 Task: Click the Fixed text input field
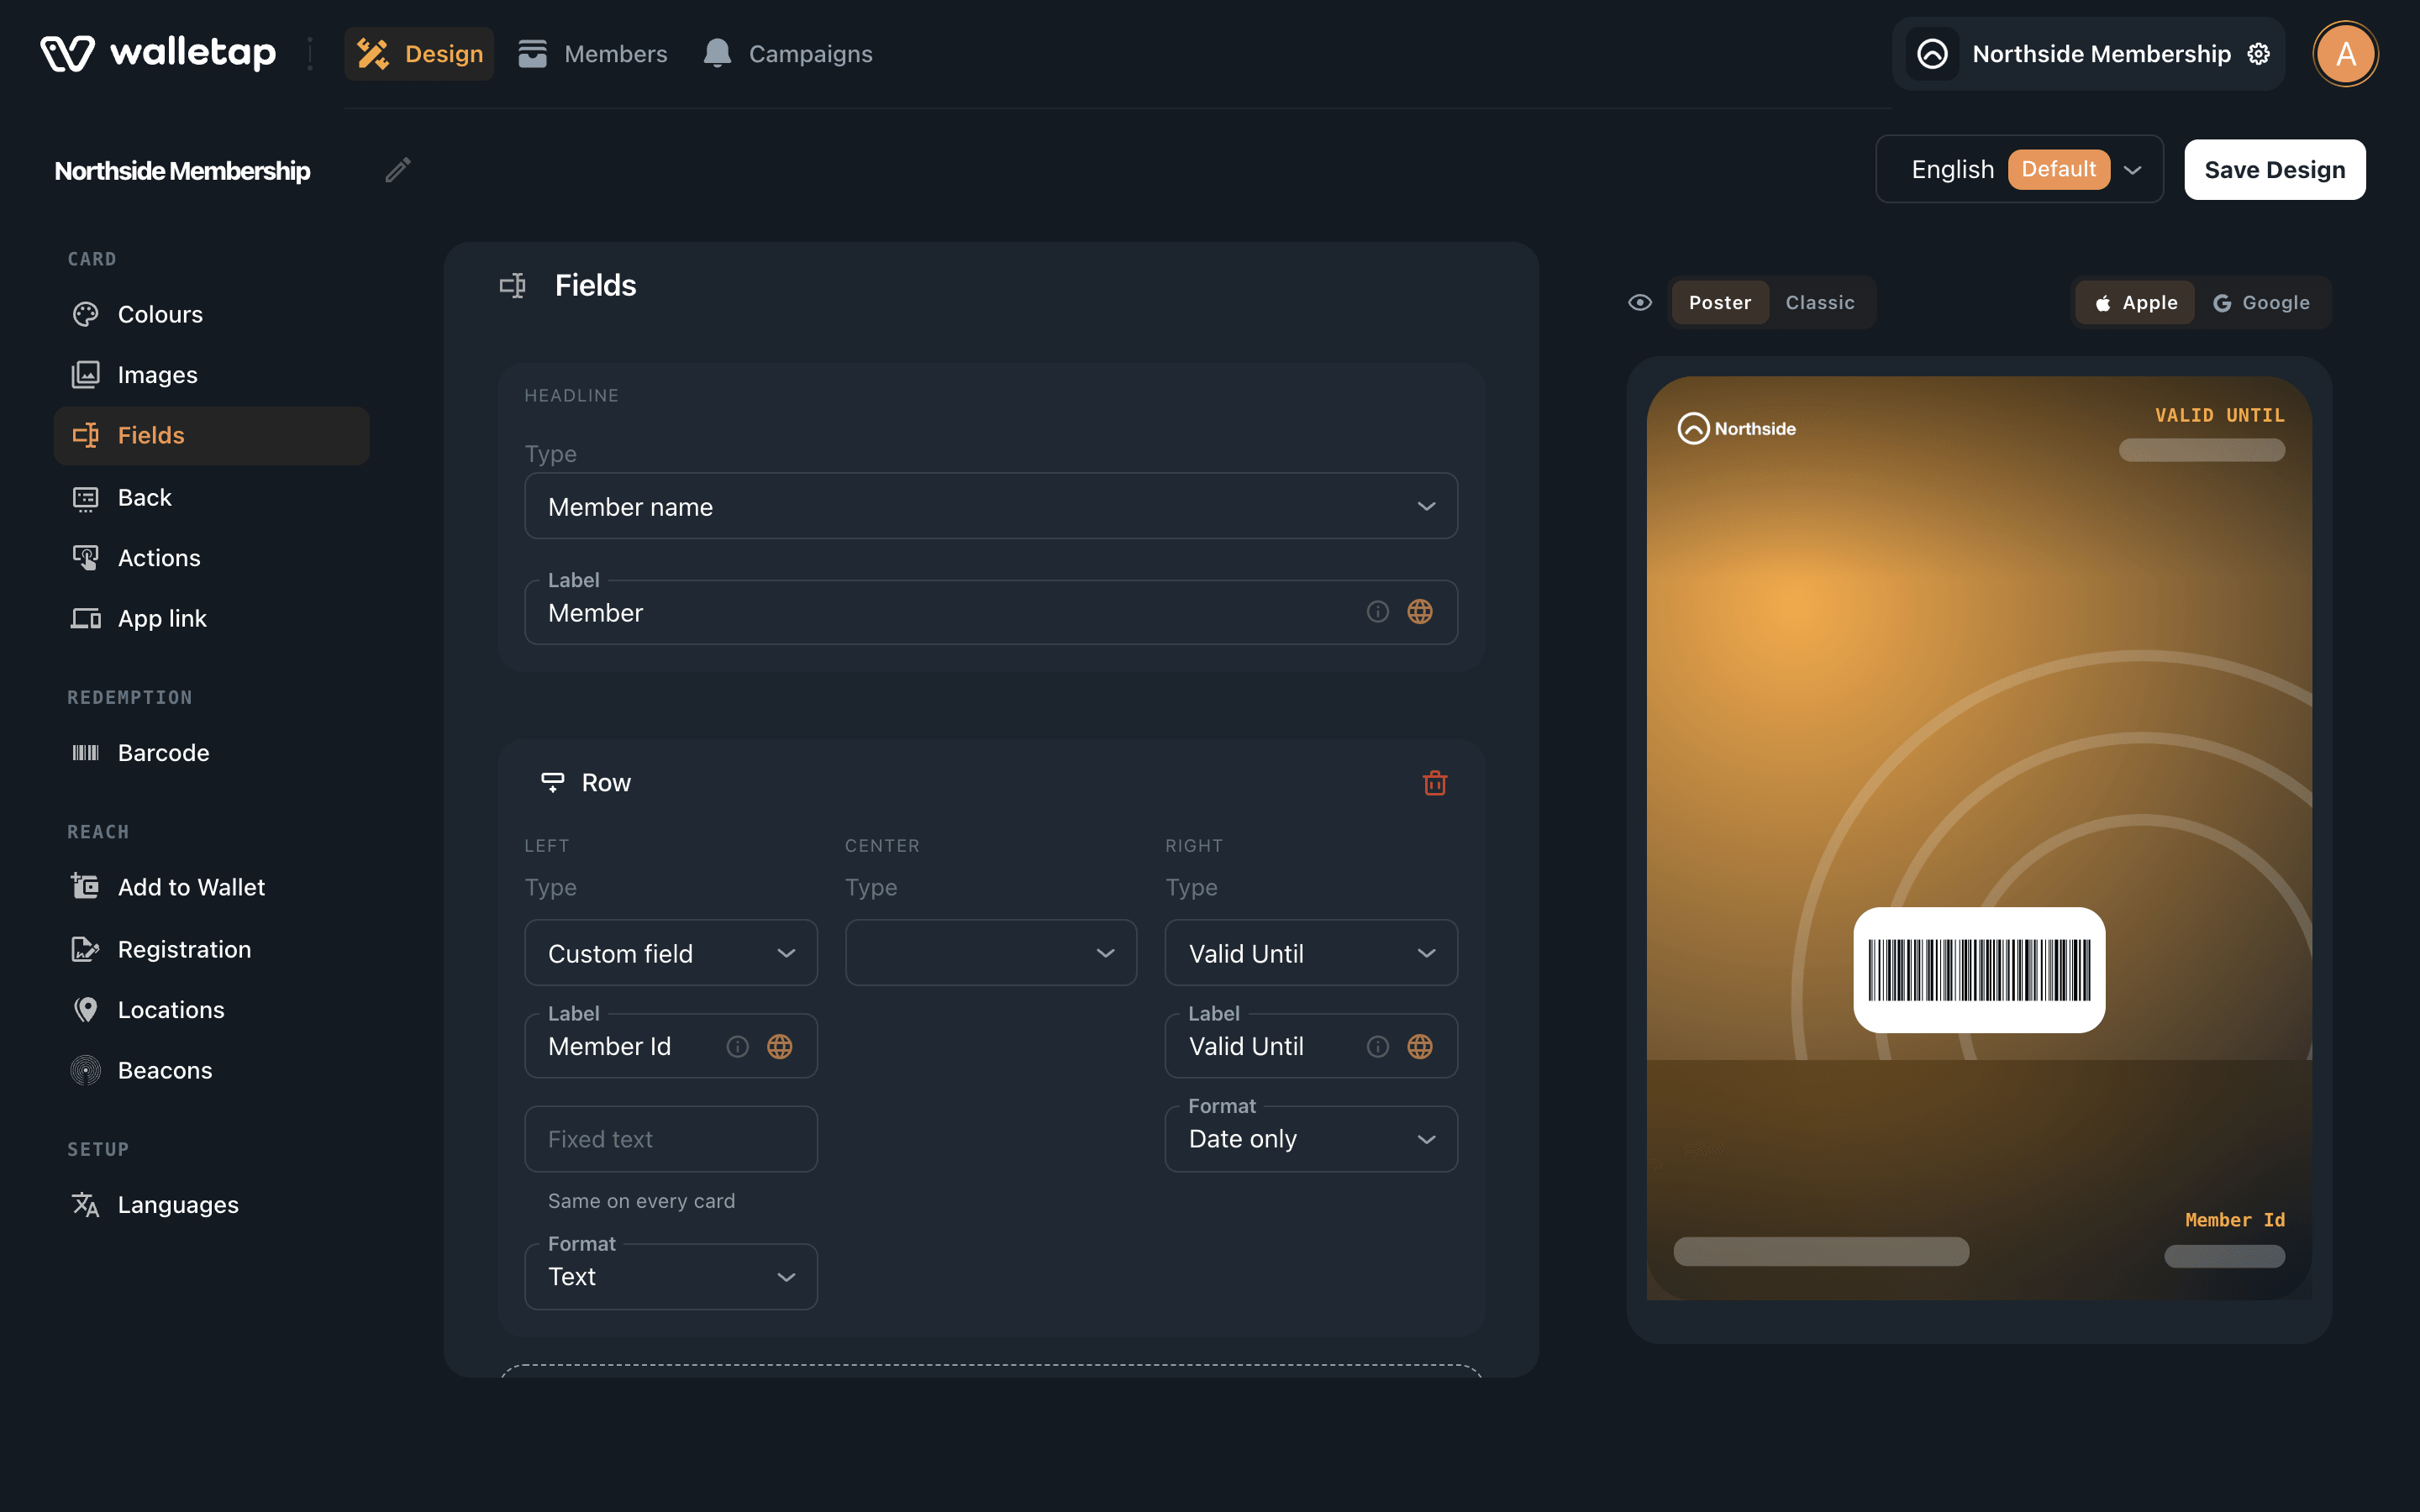click(x=671, y=1139)
